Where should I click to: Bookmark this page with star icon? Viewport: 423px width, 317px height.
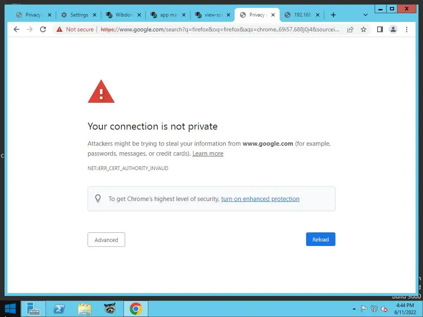[364, 29]
